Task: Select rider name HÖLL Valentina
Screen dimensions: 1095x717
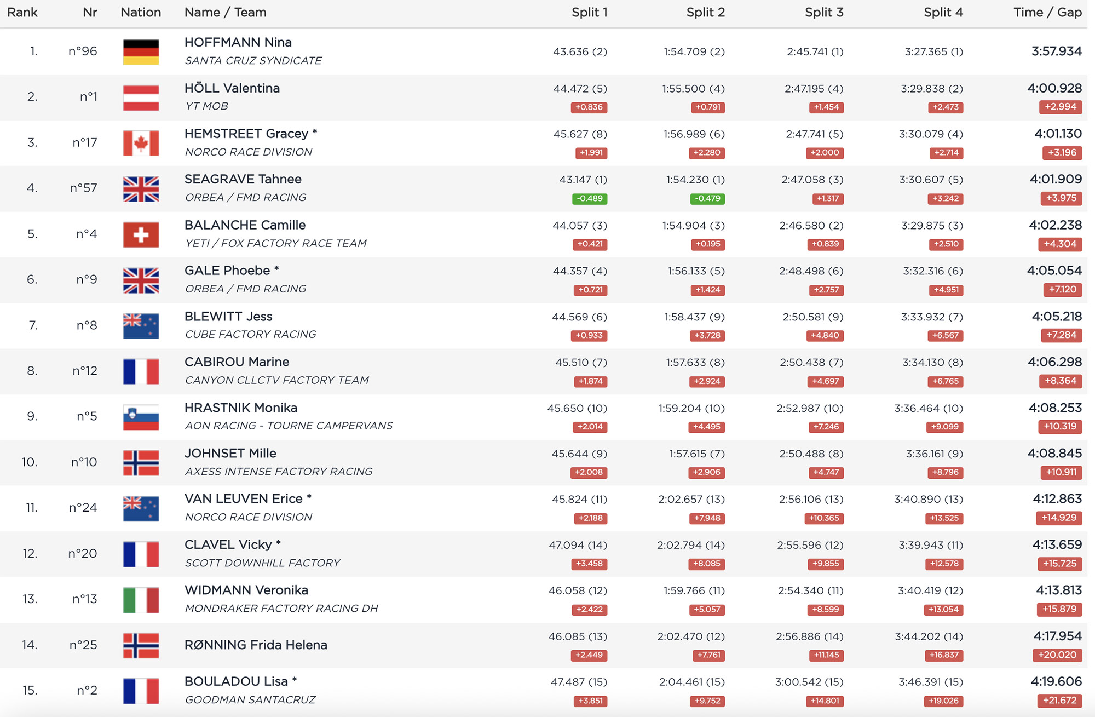Action: [232, 88]
